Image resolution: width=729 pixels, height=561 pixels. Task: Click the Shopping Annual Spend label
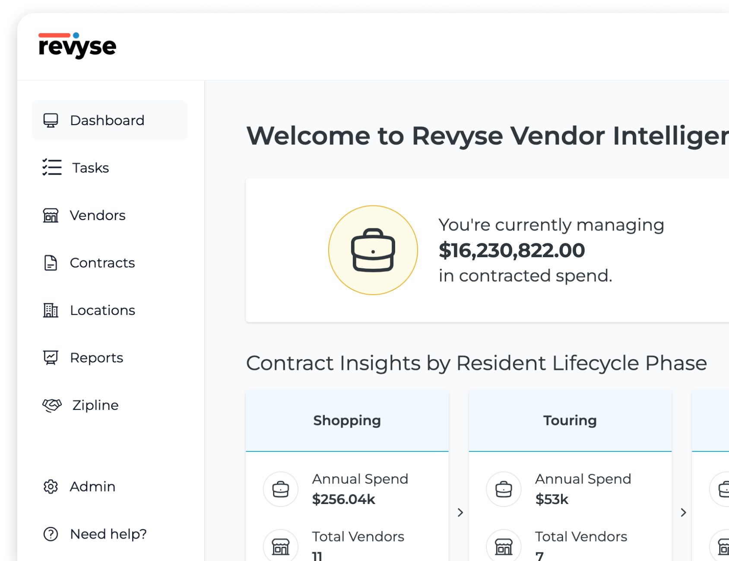(360, 479)
